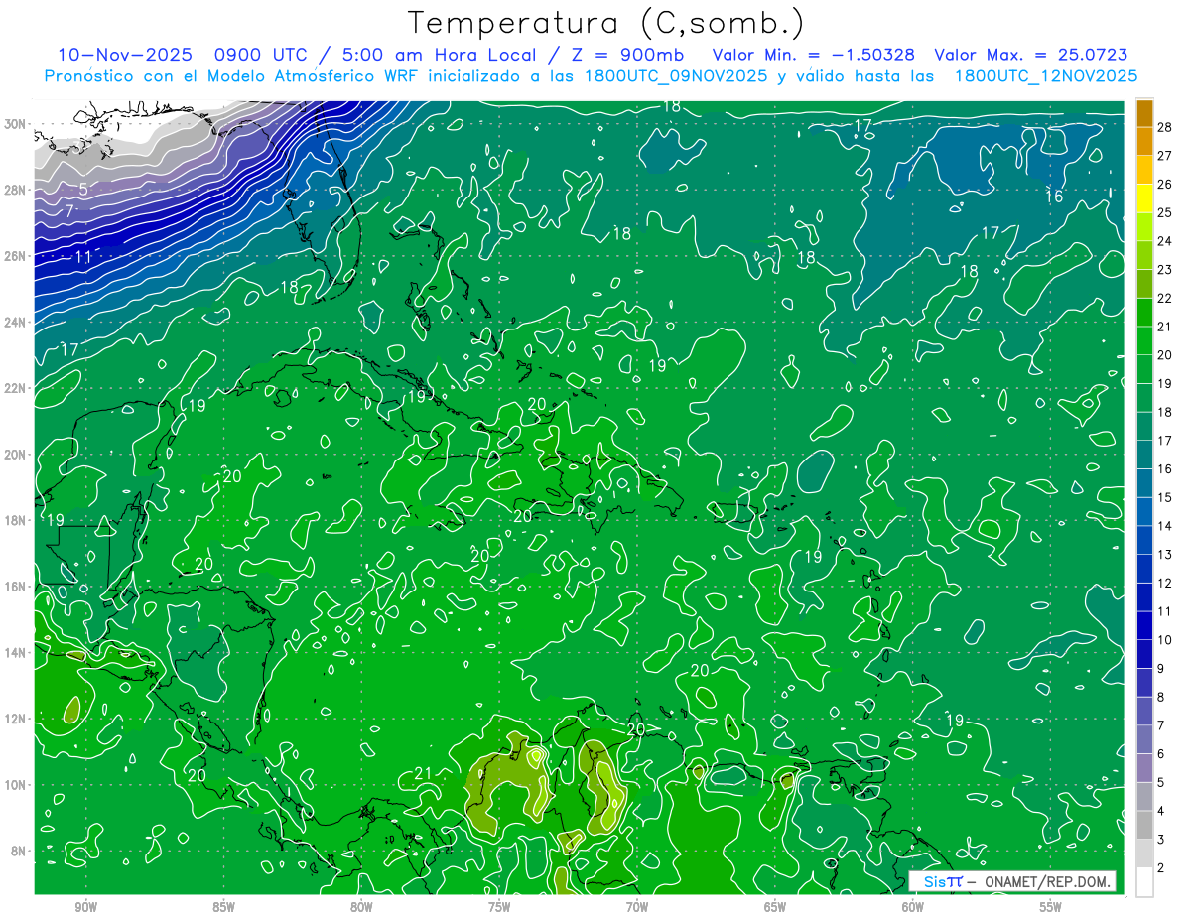Click the 10N latitude axis label
This screenshot has width=1191, height=920.
17,785
